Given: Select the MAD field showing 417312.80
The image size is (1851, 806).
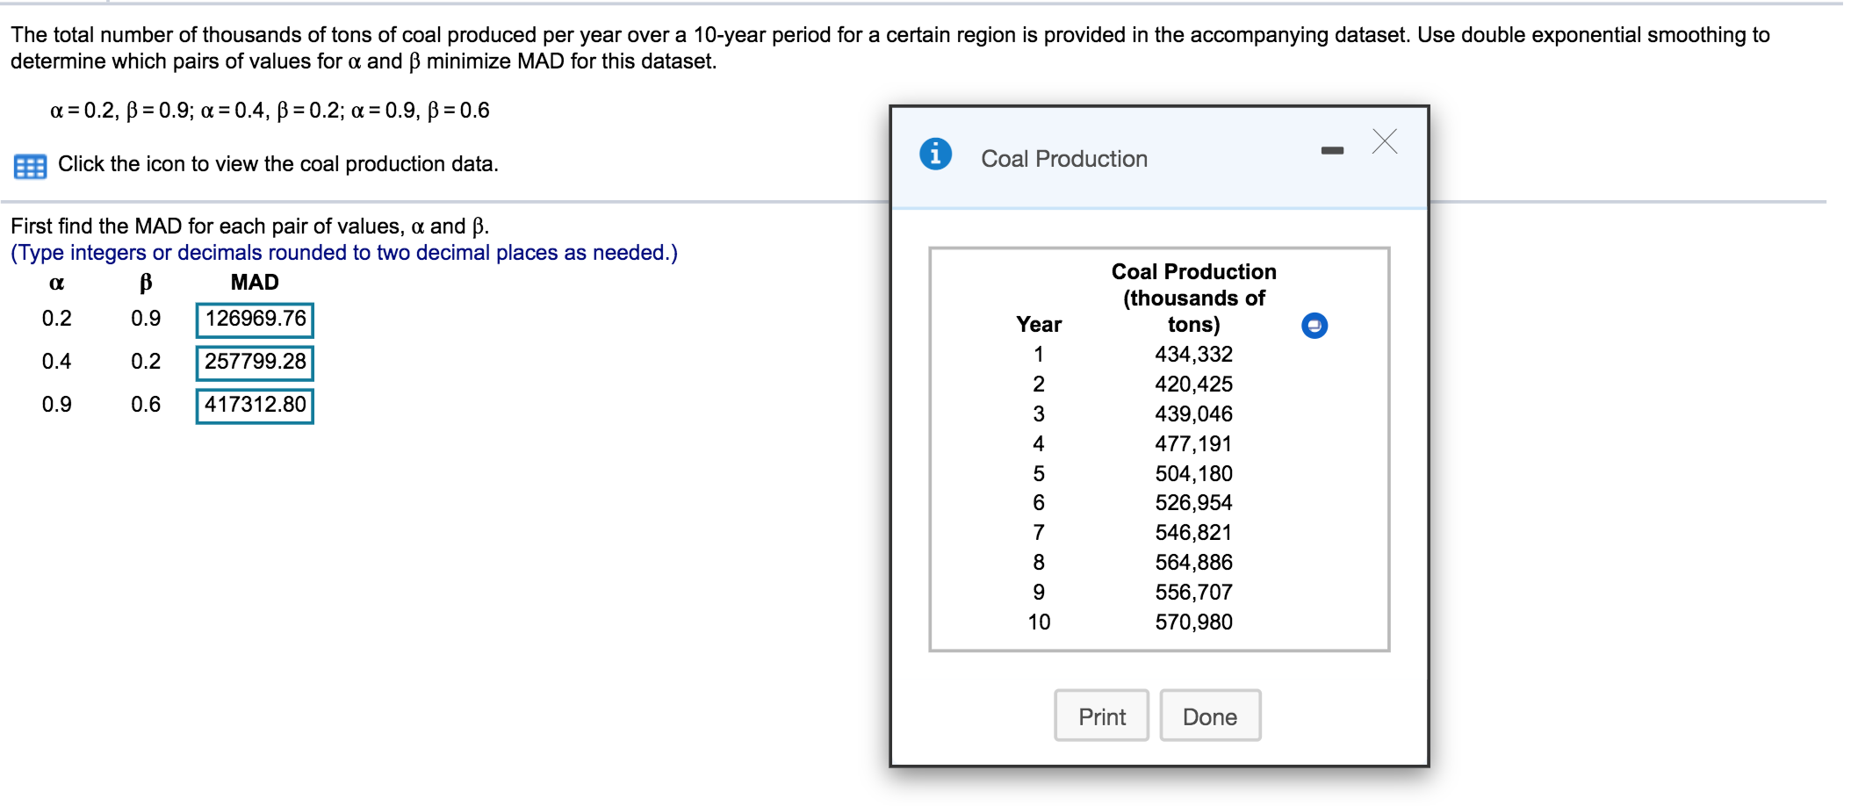Looking at the screenshot, I should click(x=255, y=403).
